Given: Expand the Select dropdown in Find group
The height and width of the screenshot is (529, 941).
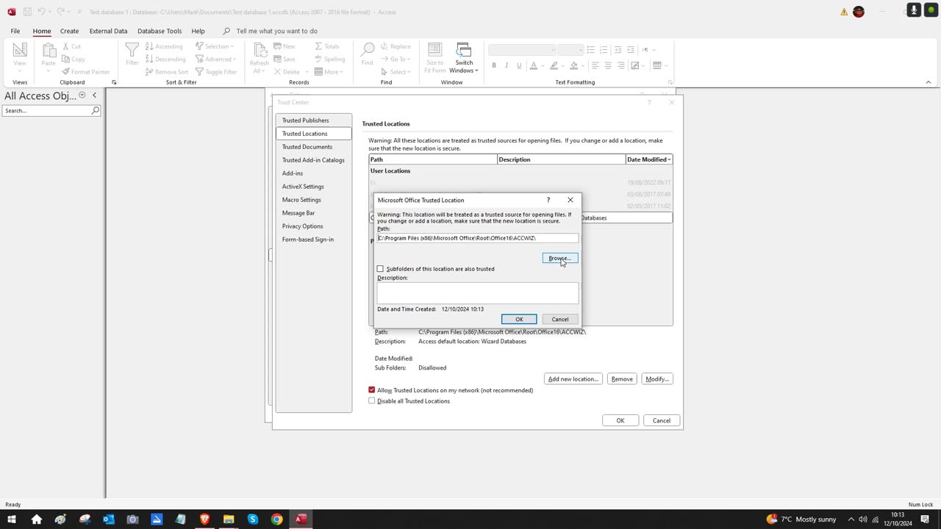Looking at the screenshot, I should [396, 71].
